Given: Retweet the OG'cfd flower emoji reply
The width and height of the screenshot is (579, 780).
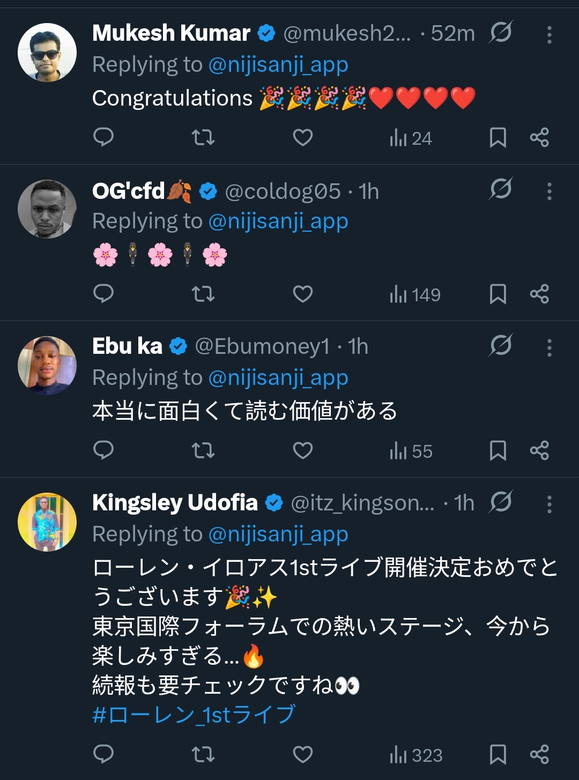Looking at the screenshot, I should (x=203, y=294).
